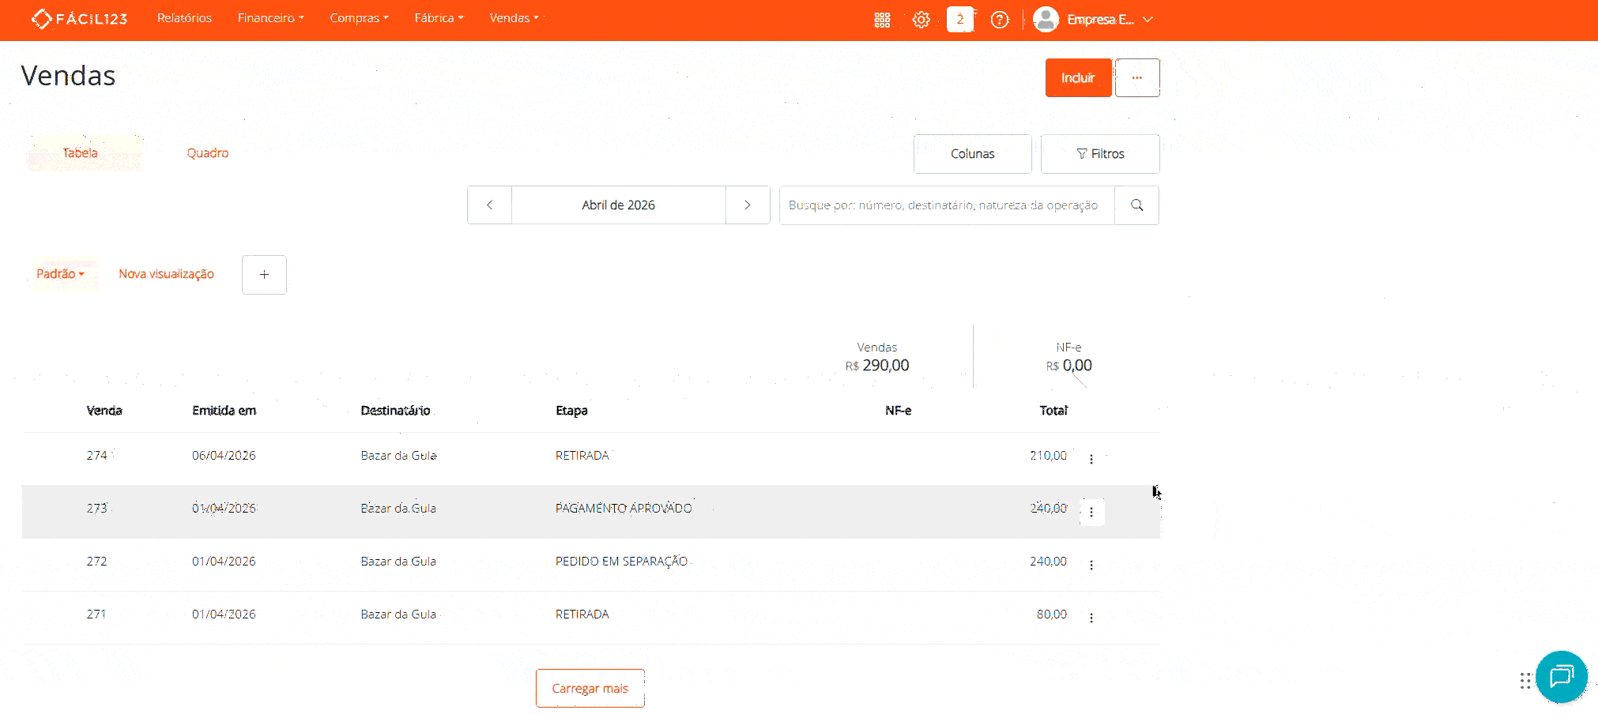Open notifications badge showing 2

pyautogui.click(x=960, y=20)
